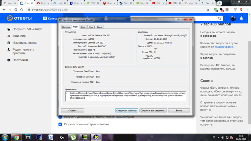This screenshot has width=251, height=141.
Task: Open Chrome's three-dot menu
Action: pos(247,10)
